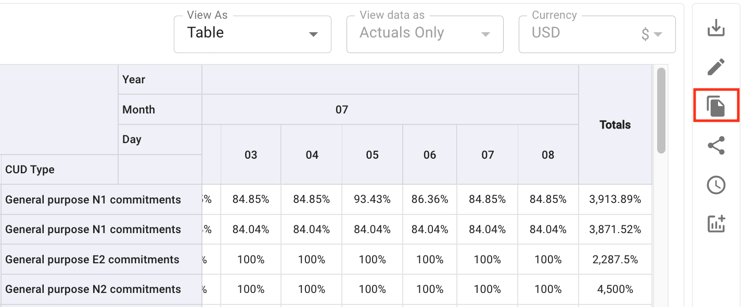Select the General purpose N2 commitments row
The height and width of the screenshot is (307, 743).
pyautogui.click(x=93, y=289)
